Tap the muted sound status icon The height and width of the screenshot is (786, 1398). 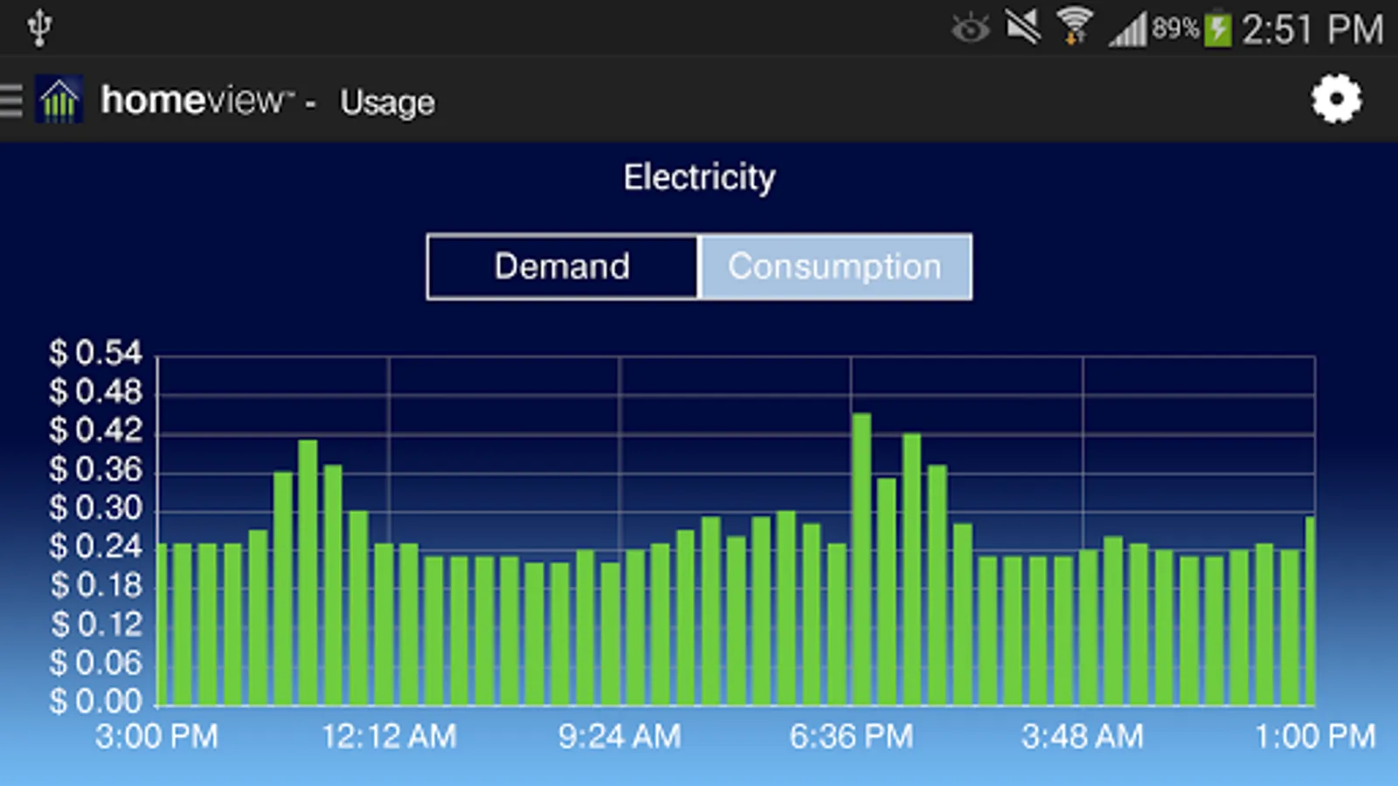[x=1022, y=27]
